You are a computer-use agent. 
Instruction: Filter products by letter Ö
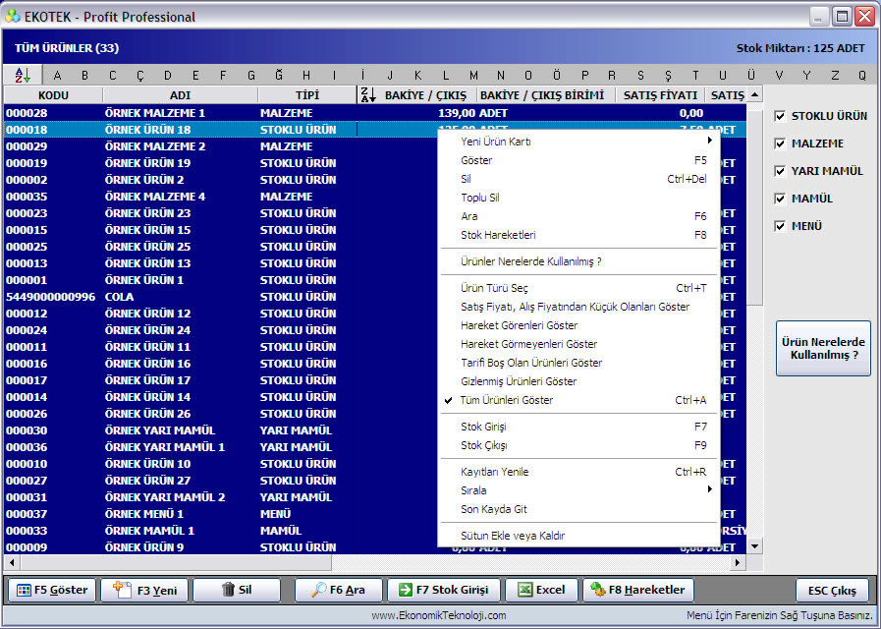(556, 76)
